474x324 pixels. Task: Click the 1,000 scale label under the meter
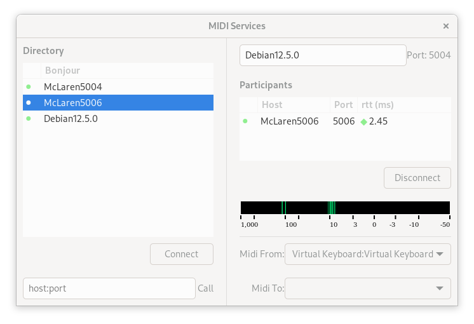pos(250,224)
